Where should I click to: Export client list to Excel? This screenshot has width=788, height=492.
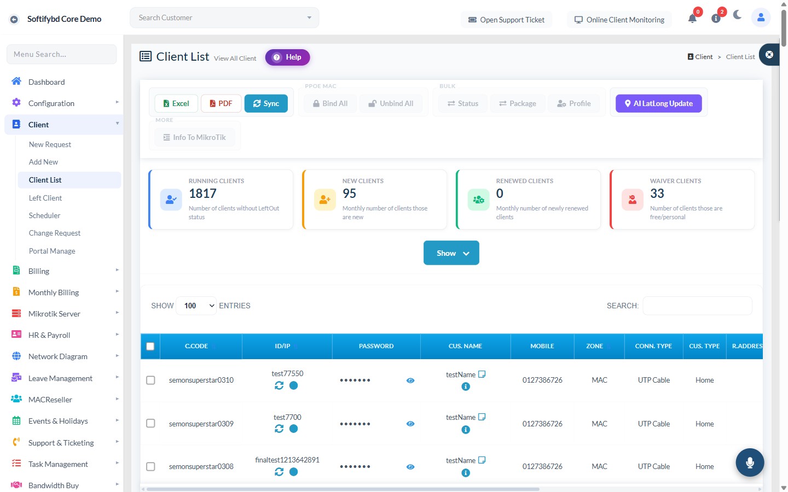point(176,103)
